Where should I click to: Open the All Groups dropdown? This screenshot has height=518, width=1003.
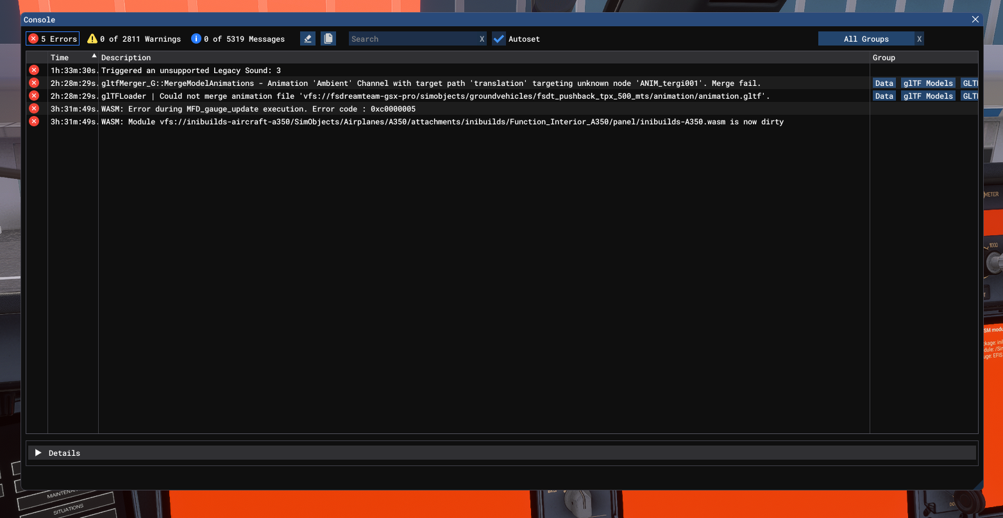point(866,39)
